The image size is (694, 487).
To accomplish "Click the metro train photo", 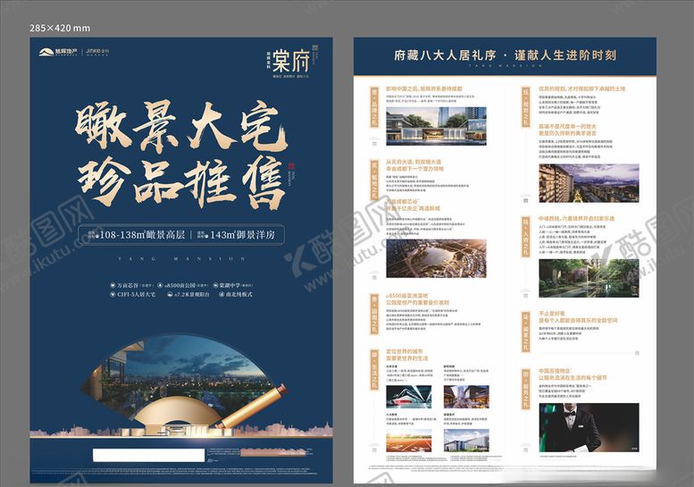I will pos(408,396).
